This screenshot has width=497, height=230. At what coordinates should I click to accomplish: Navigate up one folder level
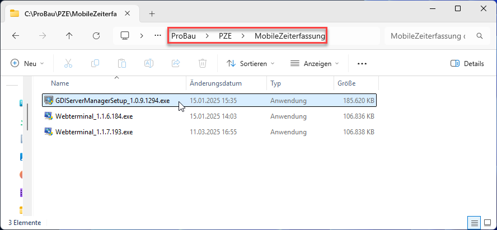[69, 36]
